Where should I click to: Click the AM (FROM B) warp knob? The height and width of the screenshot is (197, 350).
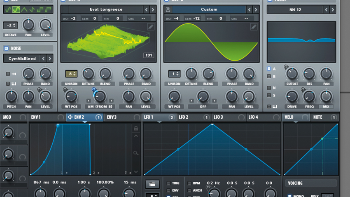pos(100,96)
